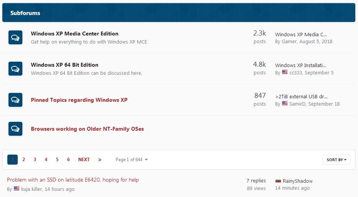Click the NEXT page button
The width and height of the screenshot is (358, 197).
(x=84, y=160)
